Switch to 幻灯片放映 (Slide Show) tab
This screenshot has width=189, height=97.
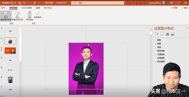click(27, 8)
